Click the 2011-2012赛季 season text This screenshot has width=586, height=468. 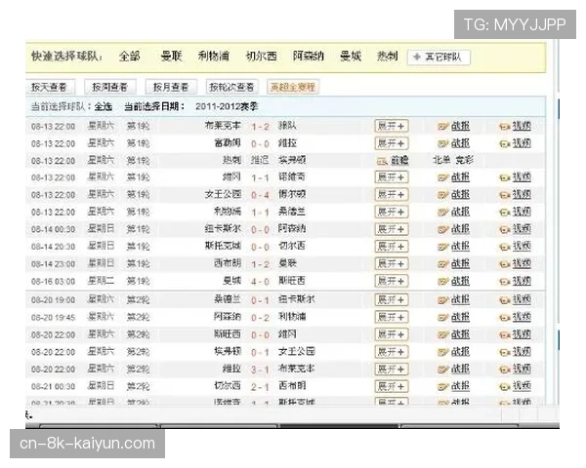pos(227,106)
